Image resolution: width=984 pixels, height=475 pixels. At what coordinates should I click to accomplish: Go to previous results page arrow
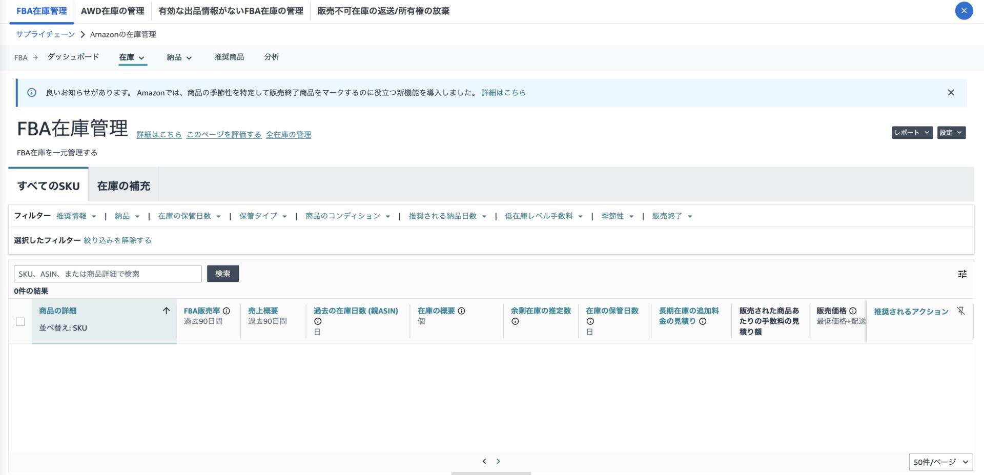point(484,461)
